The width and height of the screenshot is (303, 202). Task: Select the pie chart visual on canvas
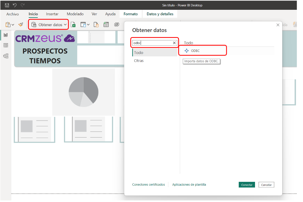pos(84,92)
